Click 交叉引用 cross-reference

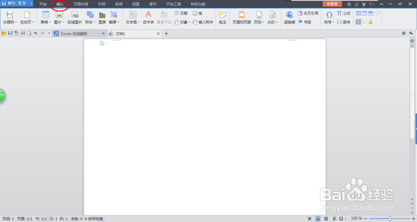click(x=308, y=13)
